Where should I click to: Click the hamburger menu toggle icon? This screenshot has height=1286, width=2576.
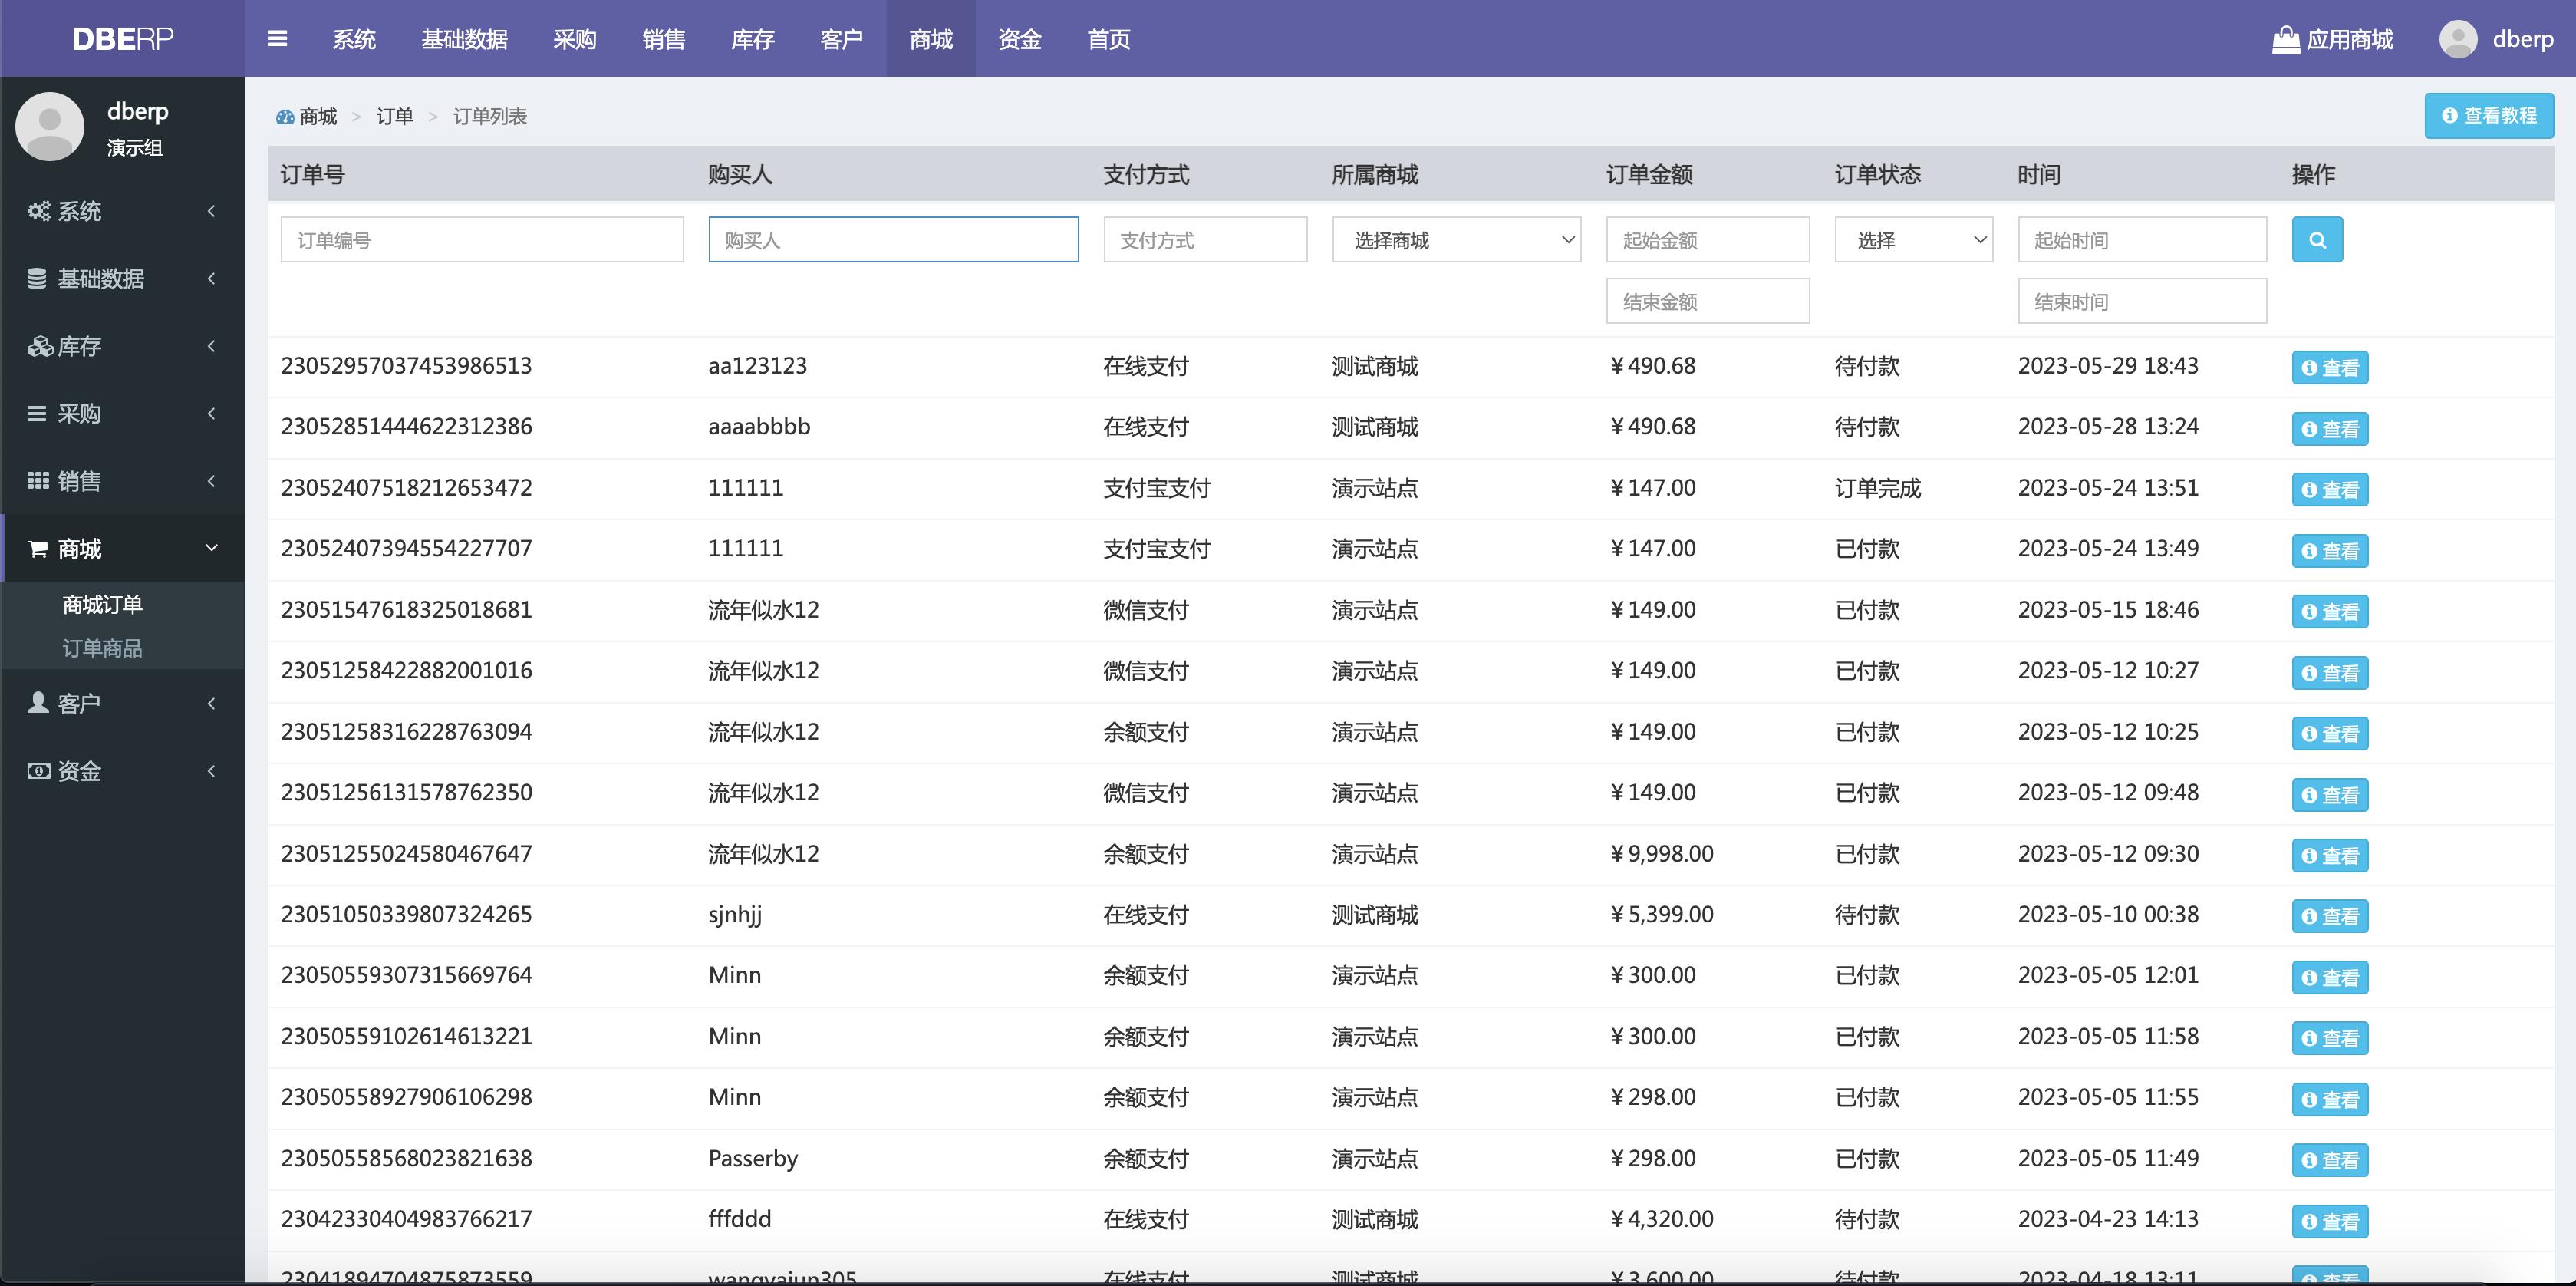point(277,39)
